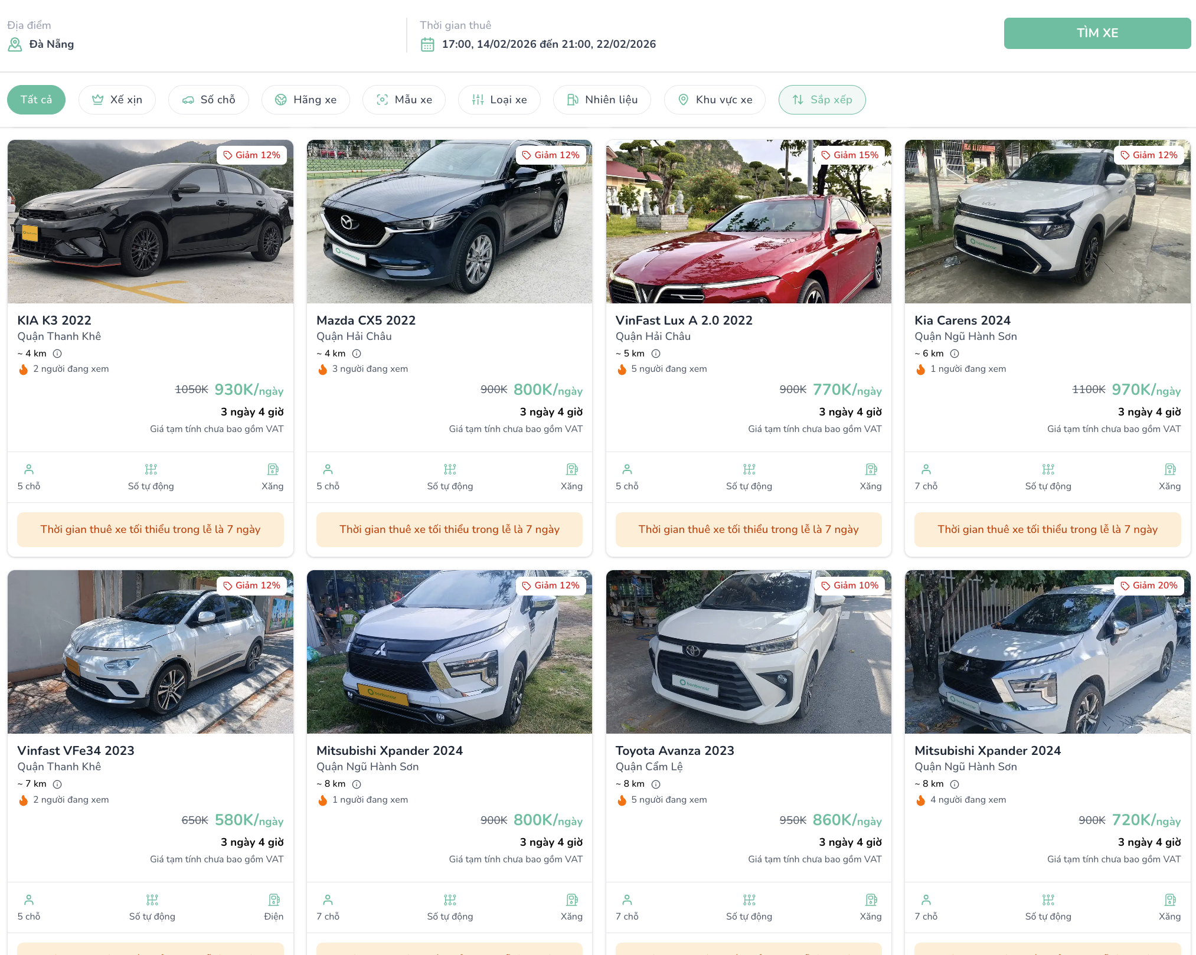View the red VinFast Lux A photo
Screen dimensions: 1196x955
coord(749,221)
